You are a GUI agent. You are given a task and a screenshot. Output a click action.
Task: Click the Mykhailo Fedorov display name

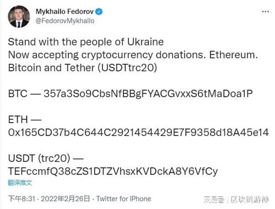pyautogui.click(x=64, y=12)
